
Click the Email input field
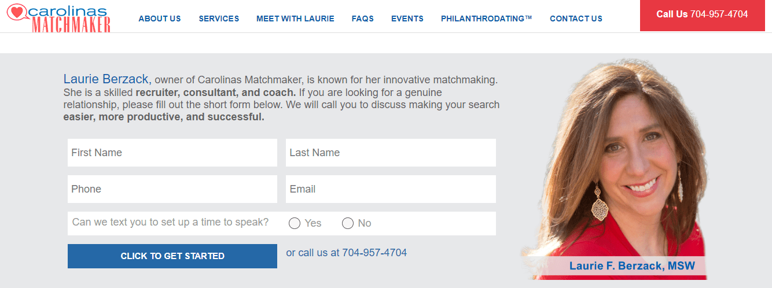point(391,189)
